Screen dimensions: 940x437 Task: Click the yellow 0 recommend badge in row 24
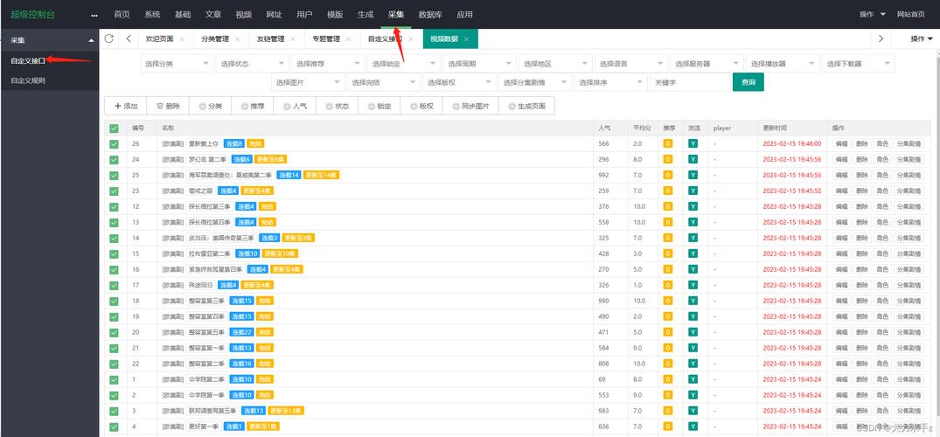(x=667, y=159)
